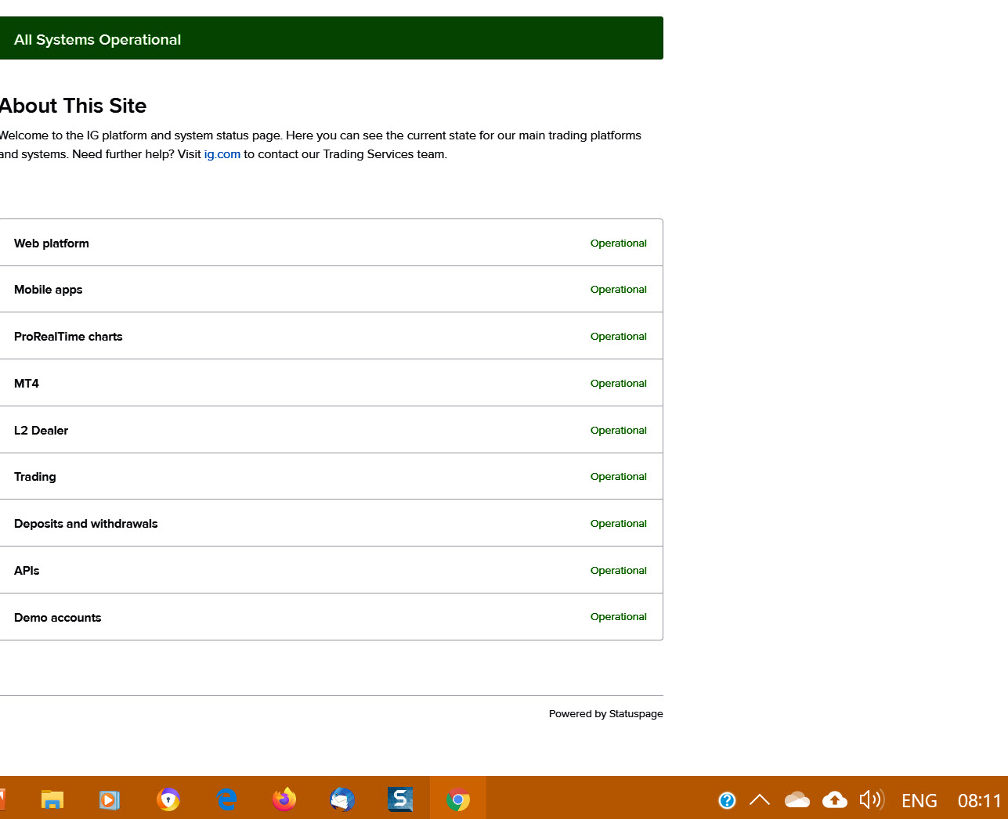Screen dimensions: 1008x819
Task: Open Firefox from the taskbar
Action: [x=284, y=799]
